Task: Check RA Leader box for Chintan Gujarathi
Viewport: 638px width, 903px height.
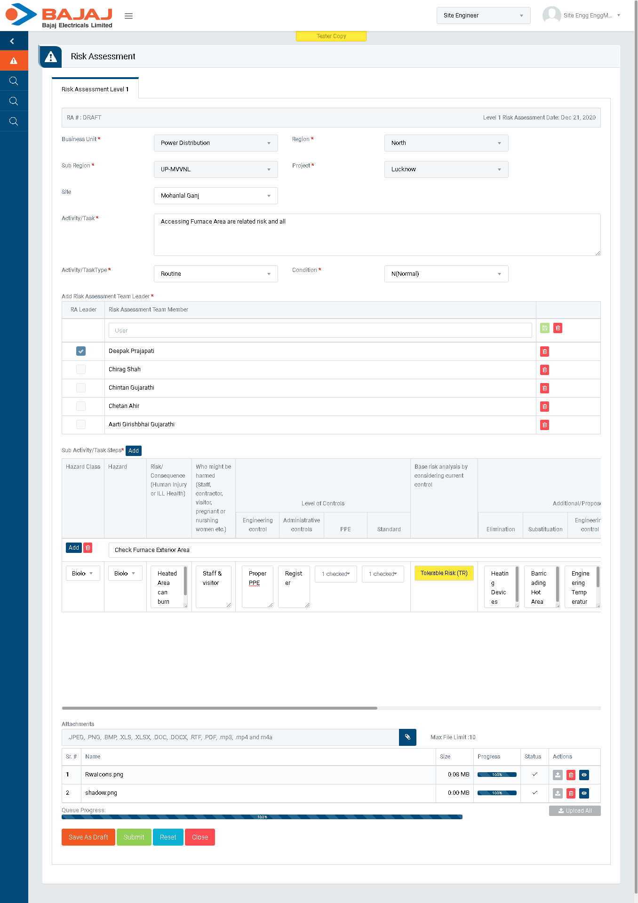Action: click(81, 388)
